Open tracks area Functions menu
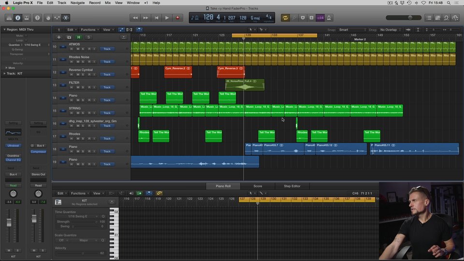The image size is (464, 261). [x=90, y=29]
